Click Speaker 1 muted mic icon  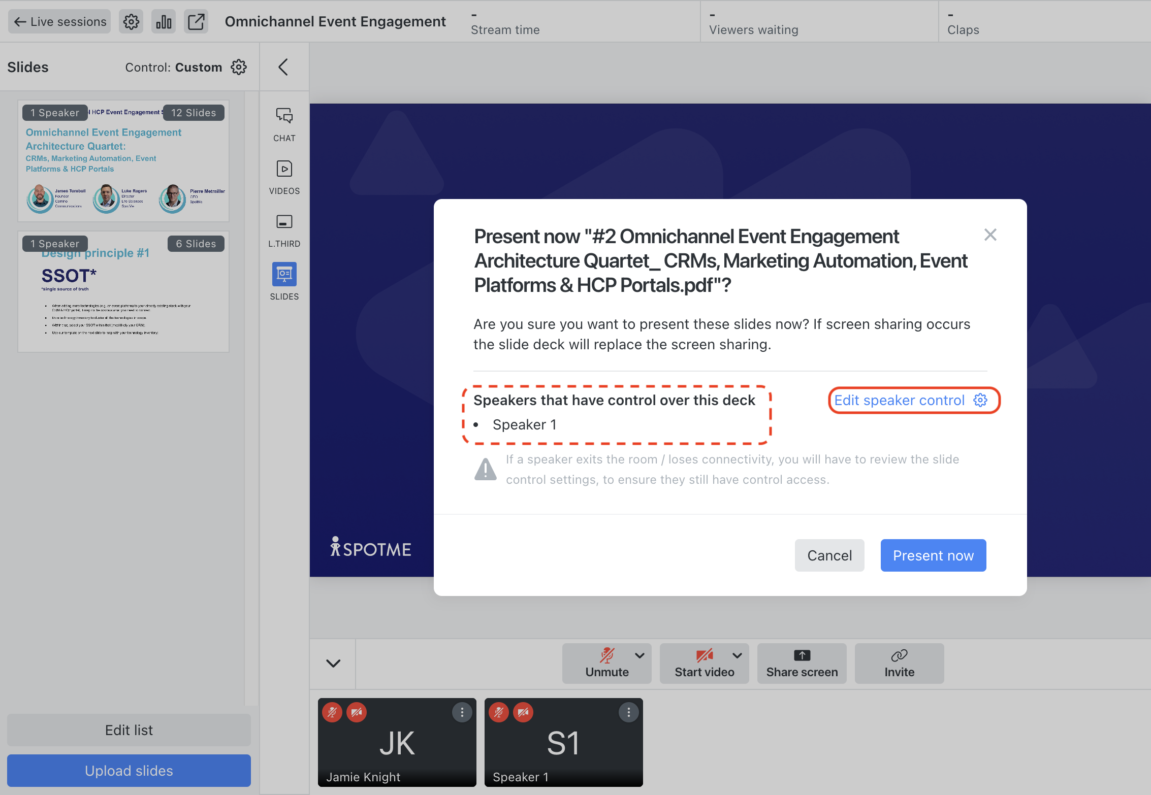499,712
